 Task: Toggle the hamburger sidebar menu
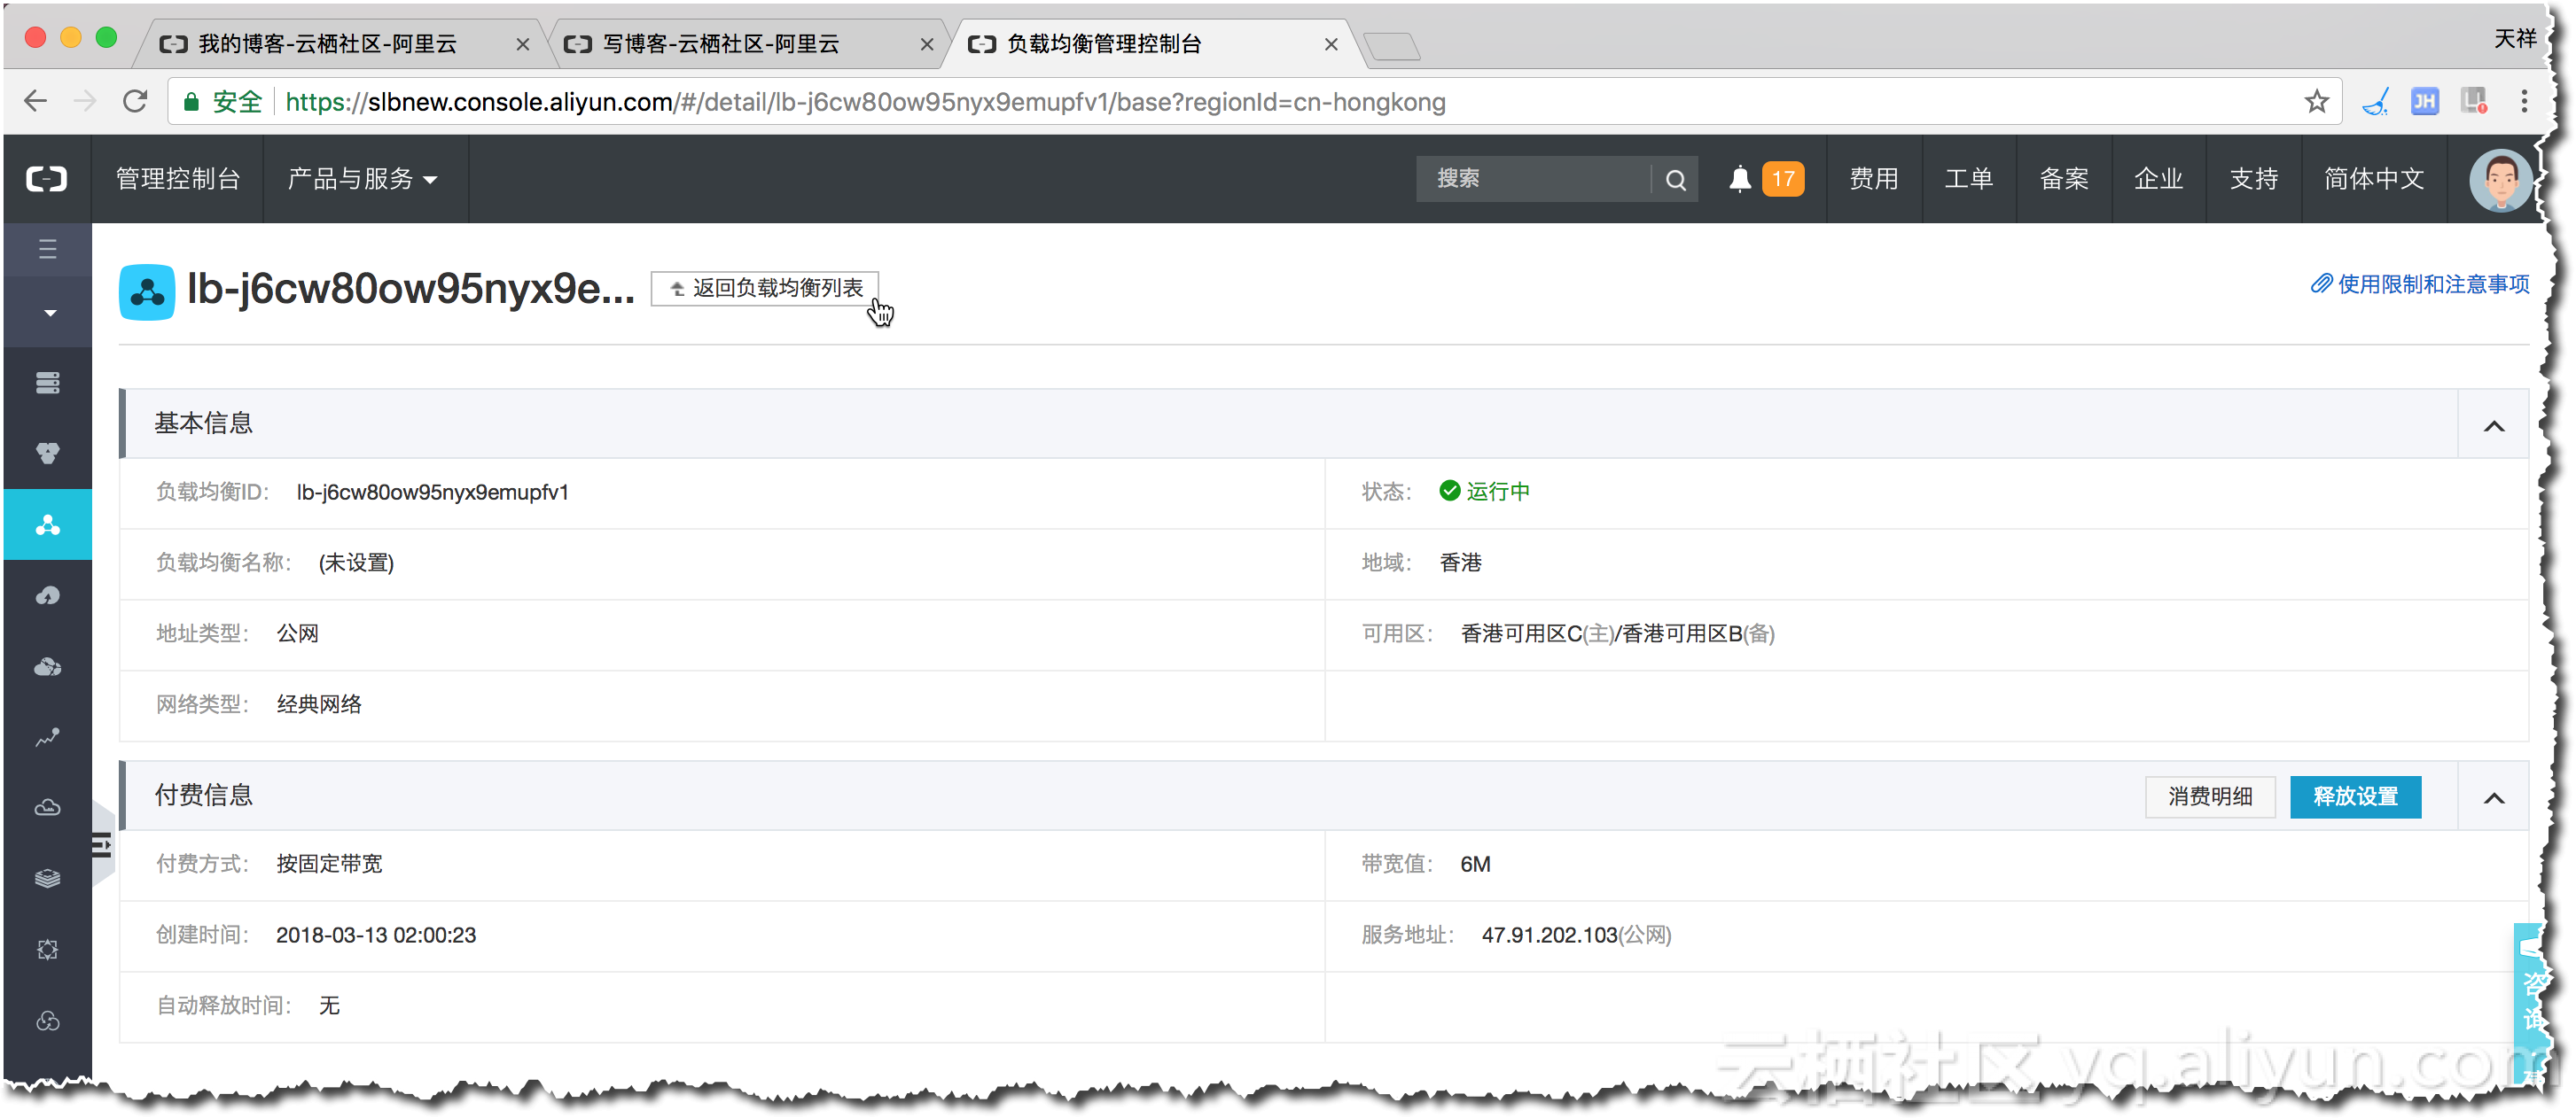[47, 249]
